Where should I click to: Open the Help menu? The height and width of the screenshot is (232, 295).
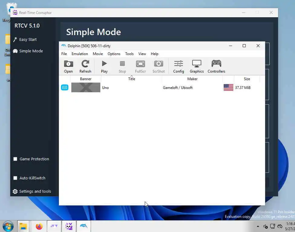tap(154, 54)
